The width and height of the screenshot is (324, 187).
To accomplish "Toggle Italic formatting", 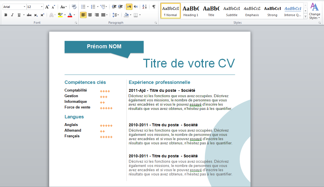I will click(x=12, y=15).
